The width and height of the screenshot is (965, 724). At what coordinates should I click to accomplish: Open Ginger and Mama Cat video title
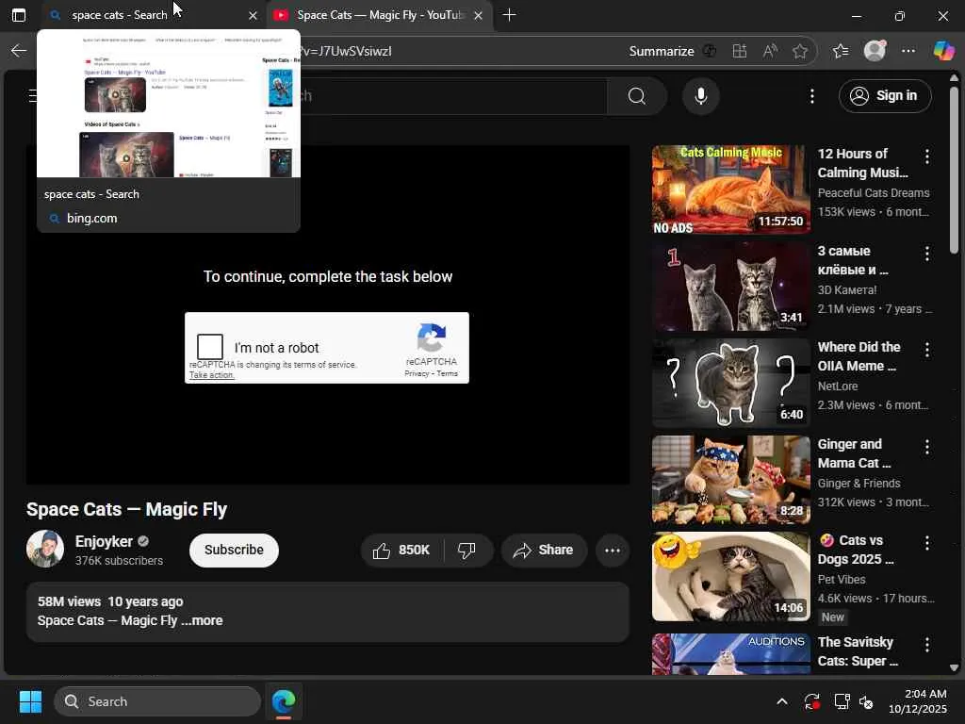[854, 453]
